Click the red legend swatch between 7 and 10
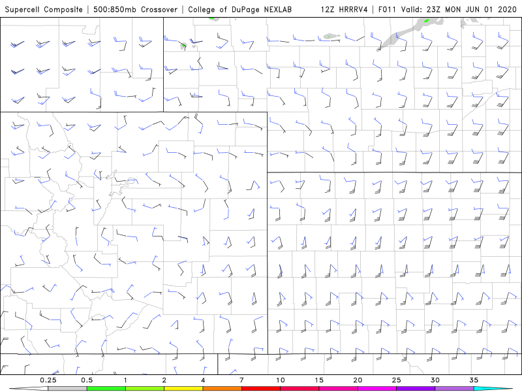Screen dimensions: 522x392 coord(261,389)
